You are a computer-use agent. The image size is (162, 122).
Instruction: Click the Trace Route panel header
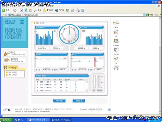(x=62, y=76)
